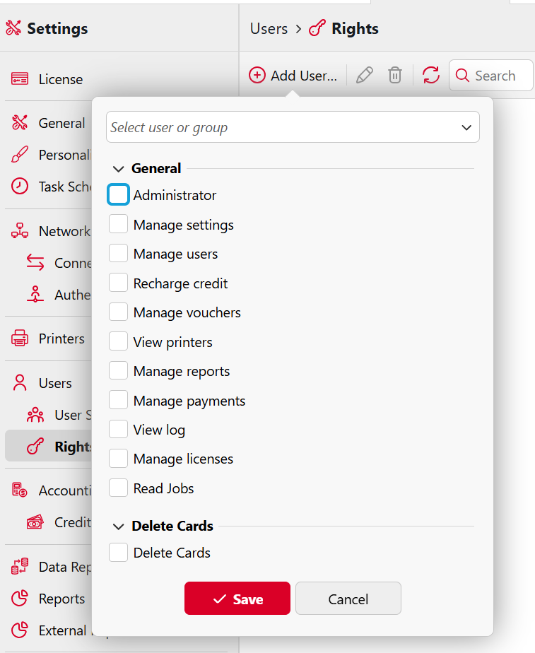This screenshot has height=653, width=535.
Task: Click the Task Scheduler clock icon
Action: coord(20,187)
